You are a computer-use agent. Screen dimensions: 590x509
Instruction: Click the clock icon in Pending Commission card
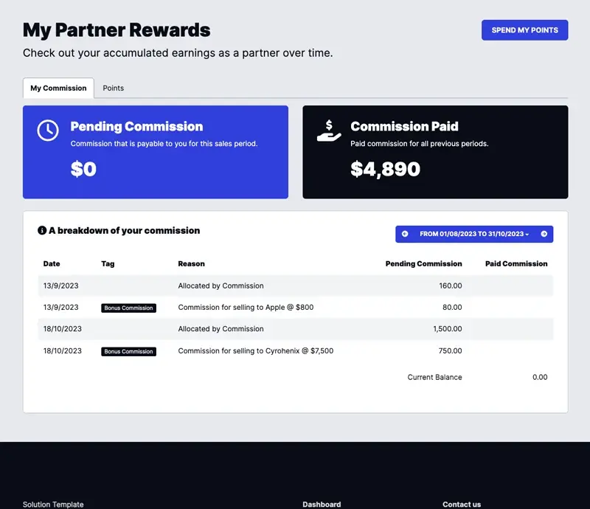(48, 131)
